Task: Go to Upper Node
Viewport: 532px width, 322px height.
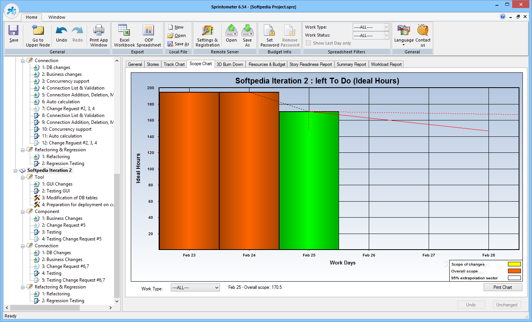Action: (x=38, y=36)
